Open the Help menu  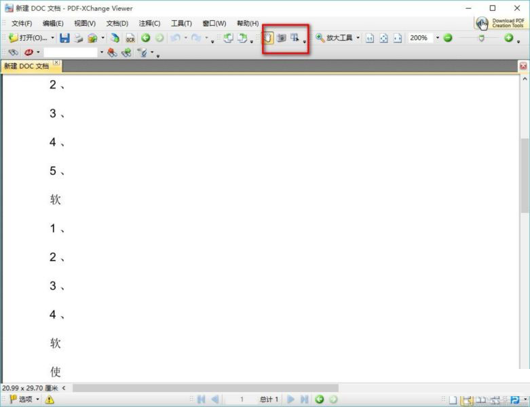tap(248, 23)
